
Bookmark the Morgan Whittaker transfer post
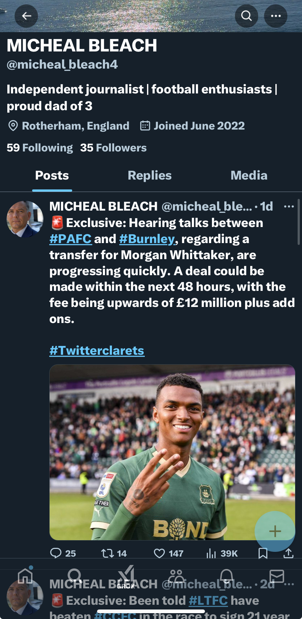pos(263,553)
